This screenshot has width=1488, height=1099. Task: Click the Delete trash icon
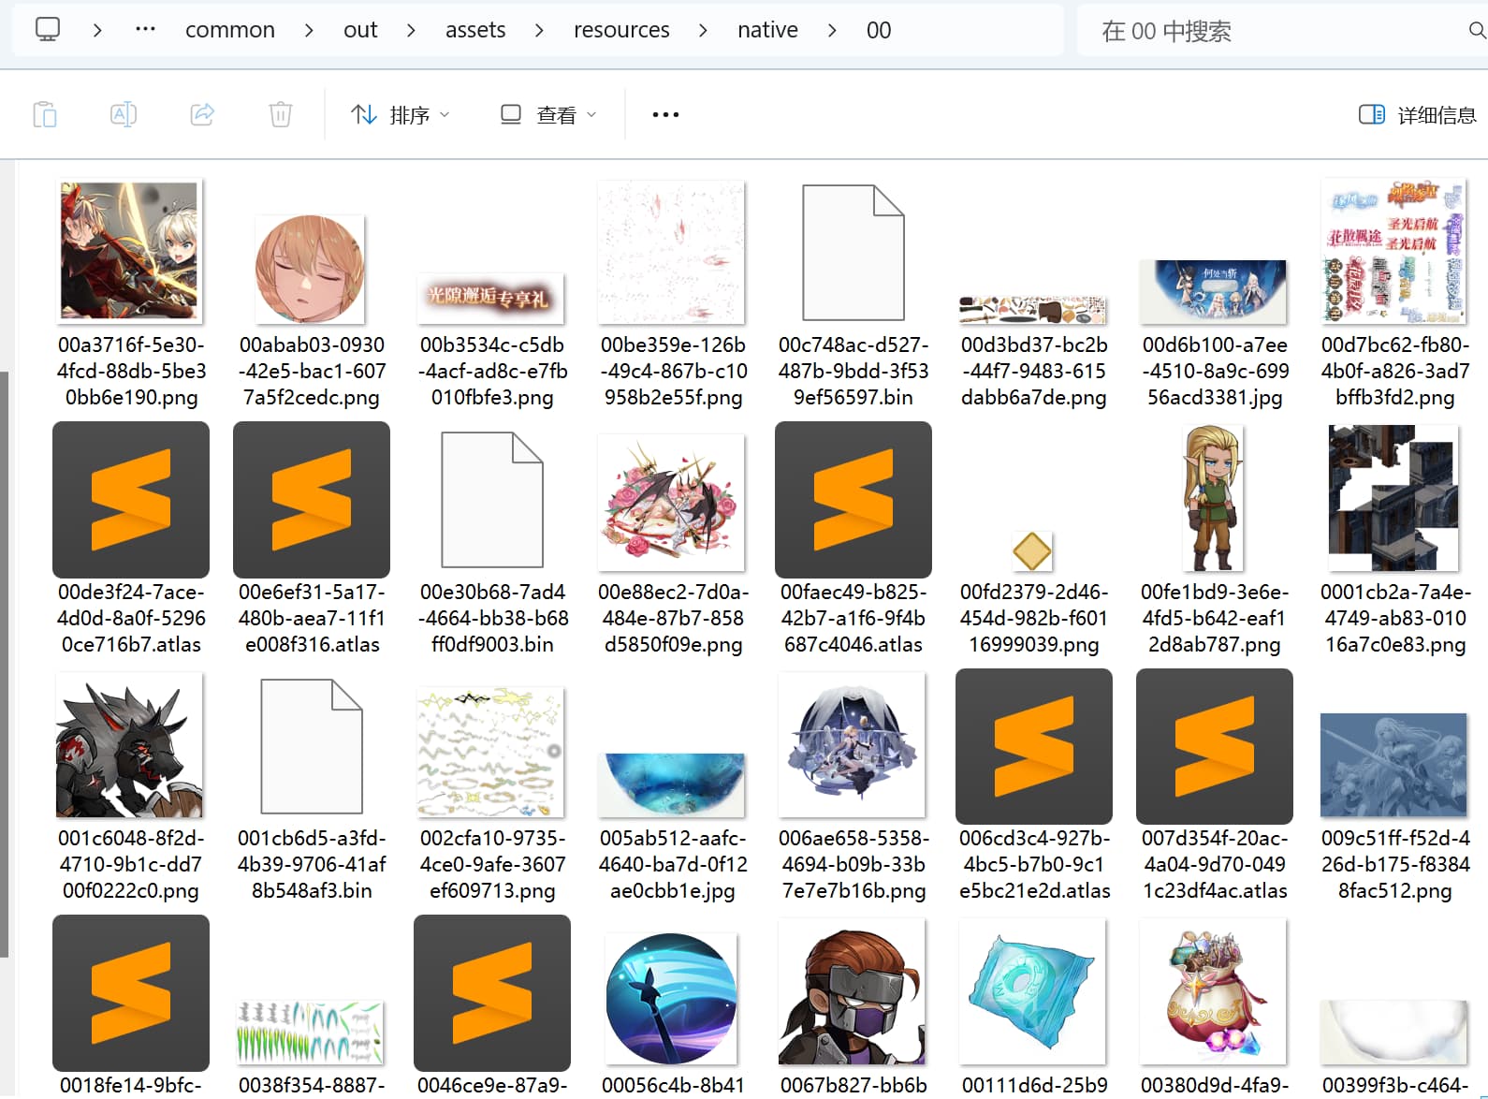[x=281, y=114]
